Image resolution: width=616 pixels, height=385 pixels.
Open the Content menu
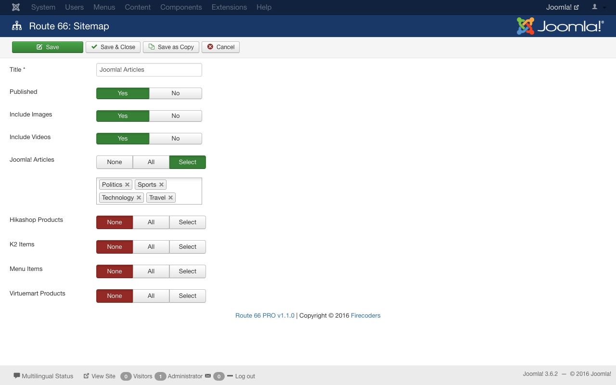138,7
